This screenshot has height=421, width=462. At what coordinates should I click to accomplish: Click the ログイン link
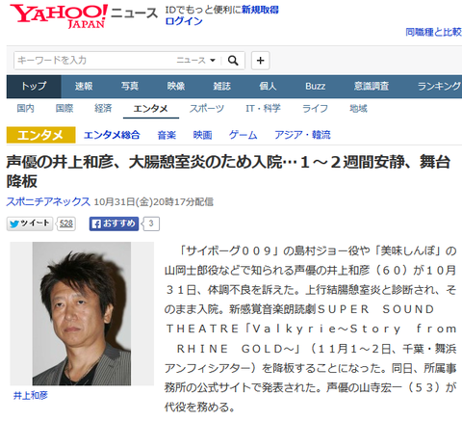pyautogui.click(x=184, y=21)
